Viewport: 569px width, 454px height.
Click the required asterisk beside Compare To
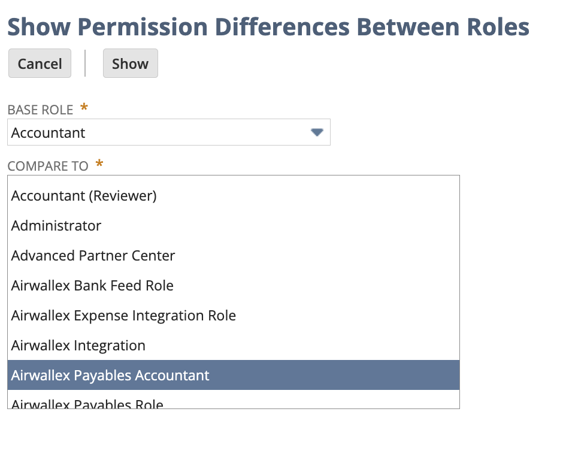pos(99,164)
